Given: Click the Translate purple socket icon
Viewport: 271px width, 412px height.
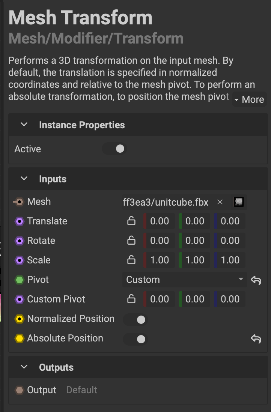Looking at the screenshot, I should click(x=19, y=221).
